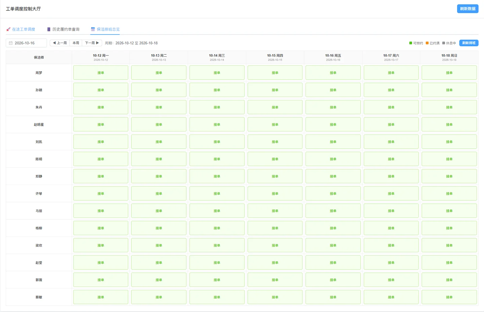Click the 刷新数据 button in the header
484x312 pixels.
coord(468,9)
